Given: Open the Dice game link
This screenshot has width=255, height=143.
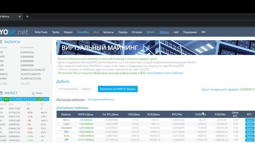Looking at the screenshot, I should point(96,32).
